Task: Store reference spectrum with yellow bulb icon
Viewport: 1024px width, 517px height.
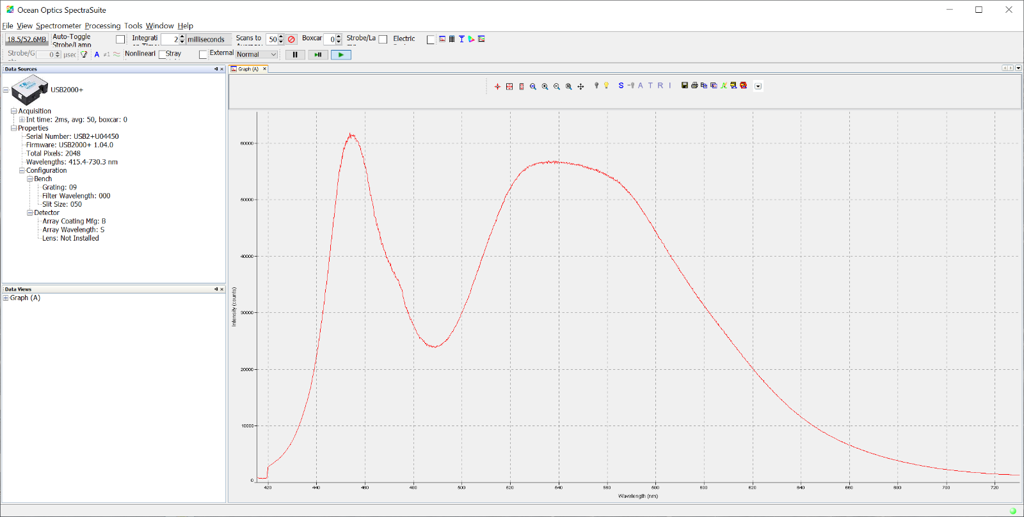Action: [606, 85]
